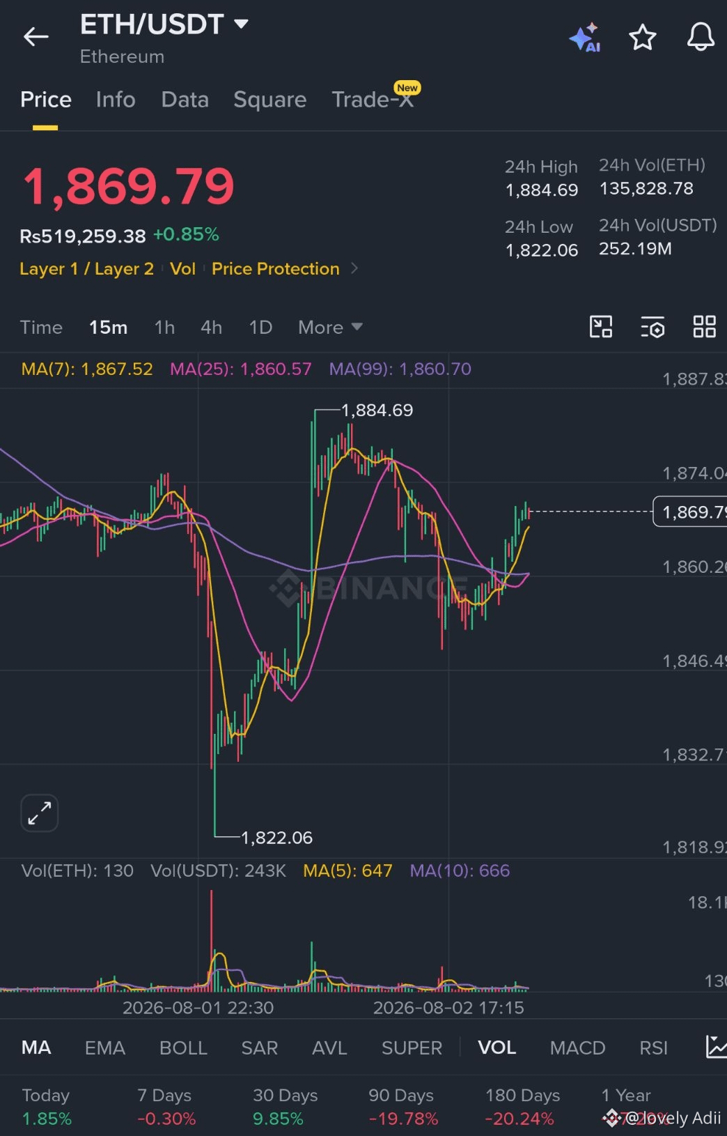727x1136 pixels.
Task: Click the 1,822.06 low label on chart
Action: [276, 837]
